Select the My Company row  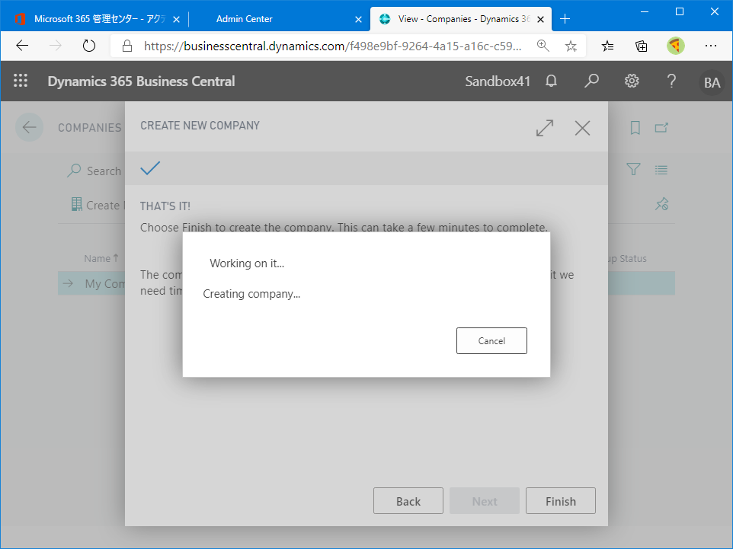[x=366, y=283]
